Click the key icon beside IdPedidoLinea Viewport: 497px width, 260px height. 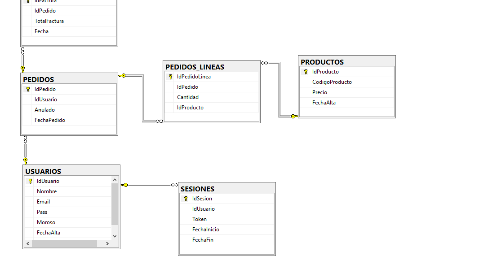170,76
